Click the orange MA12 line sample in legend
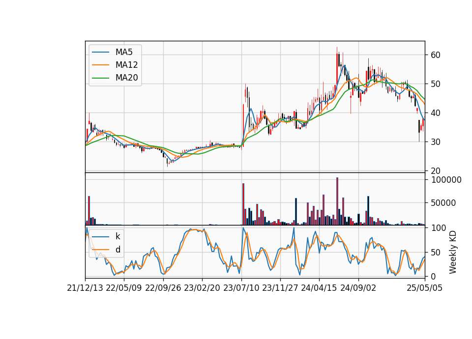This screenshot has height=339, width=472. point(100,65)
